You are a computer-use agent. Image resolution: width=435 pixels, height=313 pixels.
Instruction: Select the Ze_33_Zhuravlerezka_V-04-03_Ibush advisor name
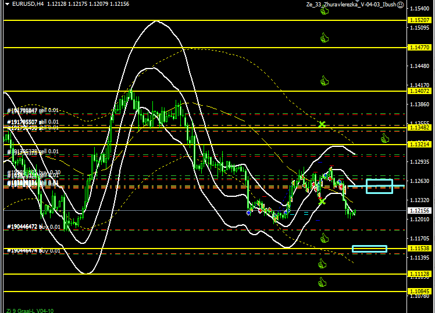pyautogui.click(x=351, y=5)
